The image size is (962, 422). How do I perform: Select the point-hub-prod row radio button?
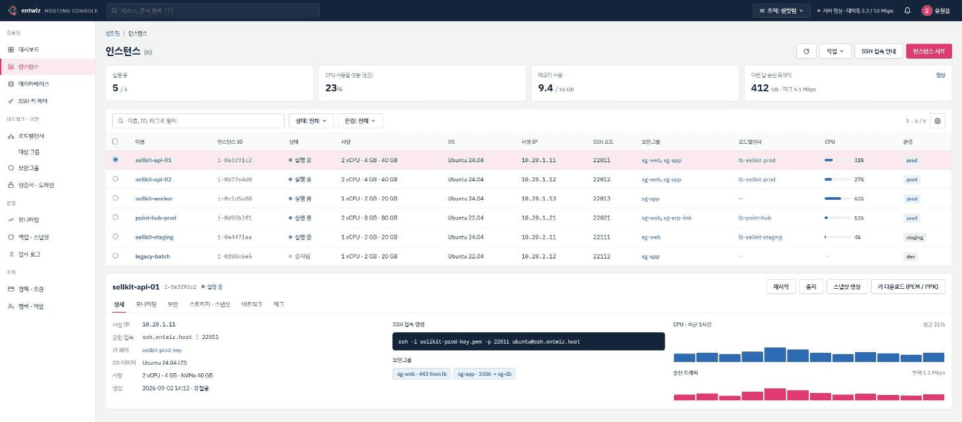pyautogui.click(x=116, y=217)
